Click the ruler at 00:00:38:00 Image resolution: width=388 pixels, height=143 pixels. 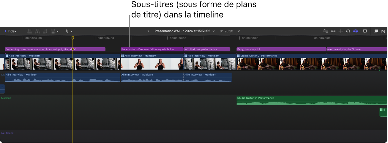point(250,38)
